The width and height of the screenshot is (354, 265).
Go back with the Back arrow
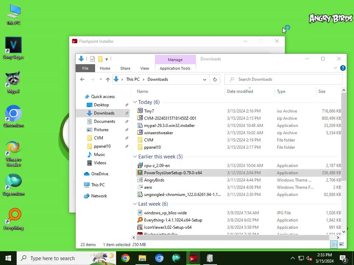tap(82, 79)
